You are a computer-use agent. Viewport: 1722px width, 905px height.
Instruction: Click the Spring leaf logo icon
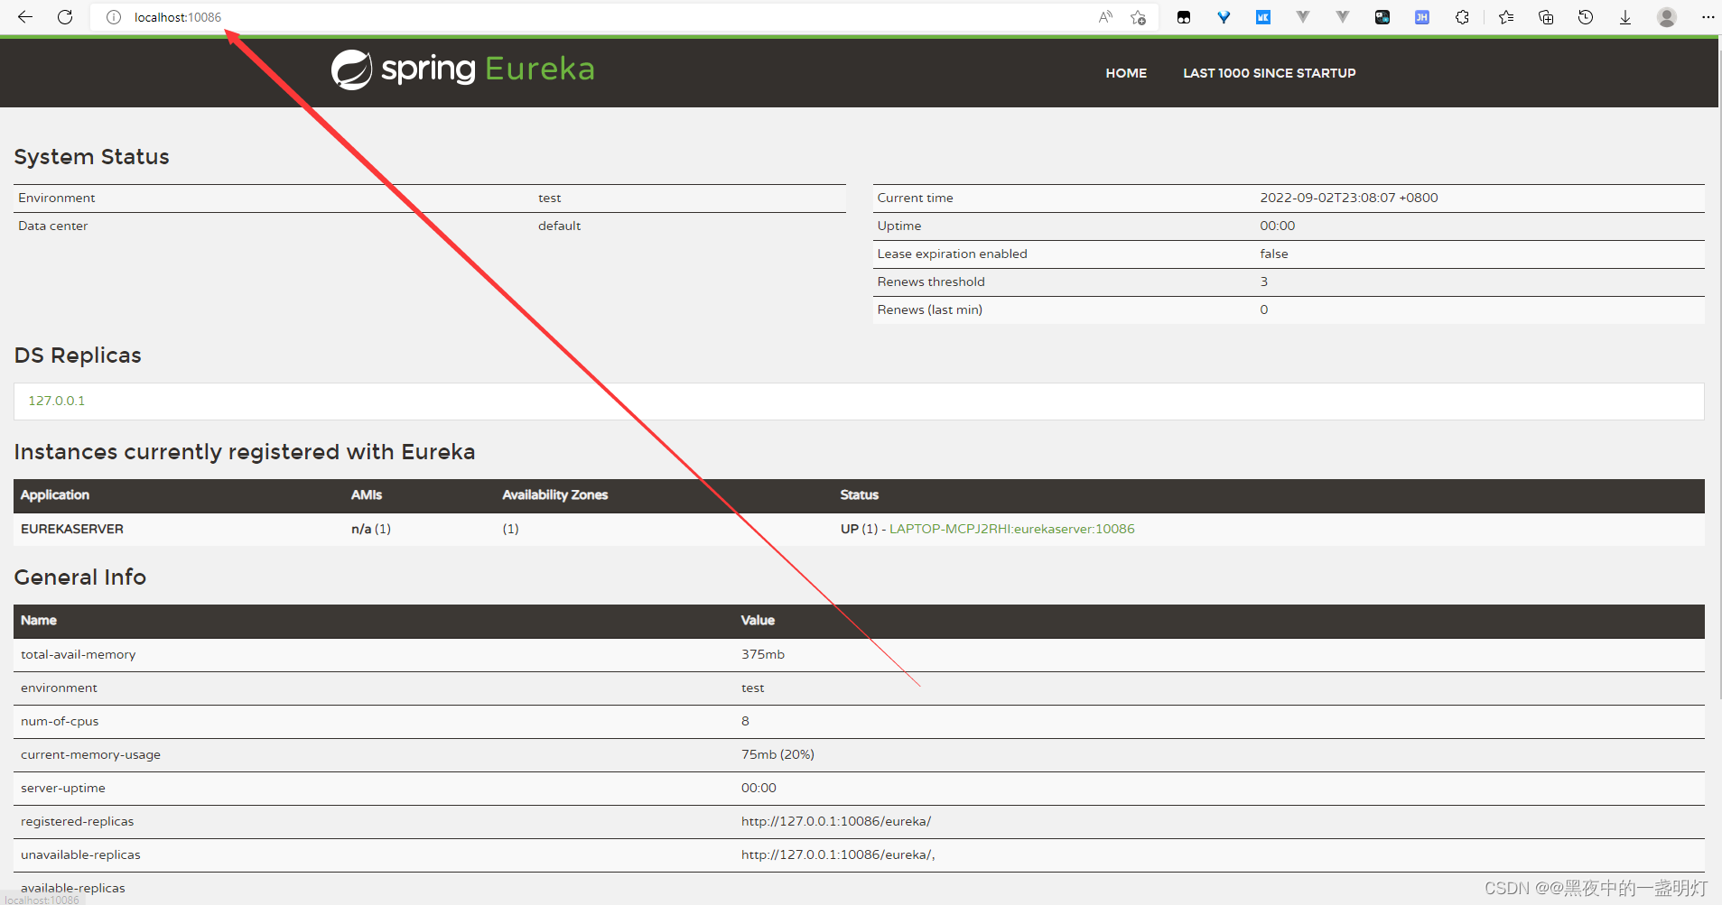coord(351,69)
